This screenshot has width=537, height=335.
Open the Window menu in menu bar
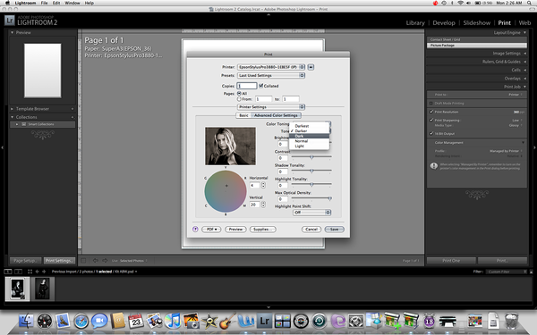(x=72, y=3)
